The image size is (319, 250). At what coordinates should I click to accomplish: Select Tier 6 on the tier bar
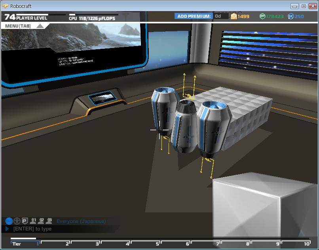[176, 244]
